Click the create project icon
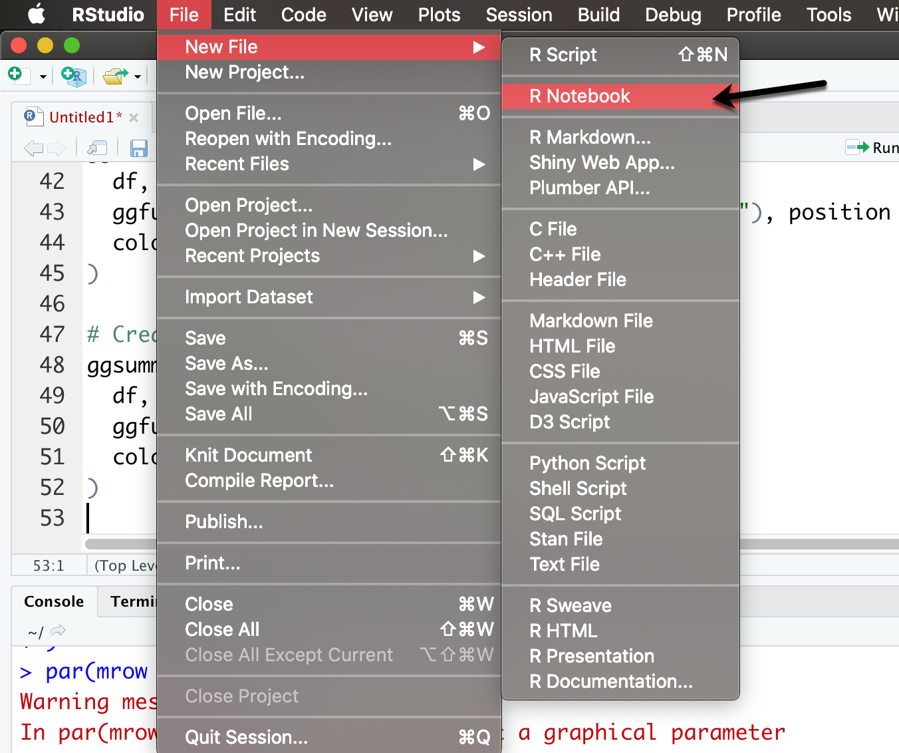 tap(73, 75)
